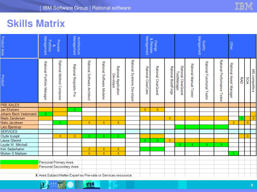Click Mads Zandersen's MS competitive X cell
The height and width of the screenshot is (192, 257).
[253, 118]
